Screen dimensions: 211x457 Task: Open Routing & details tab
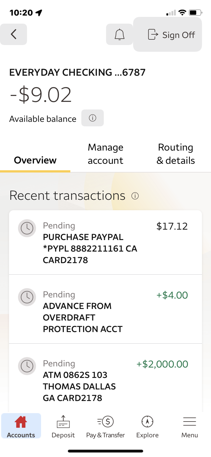tap(176, 154)
